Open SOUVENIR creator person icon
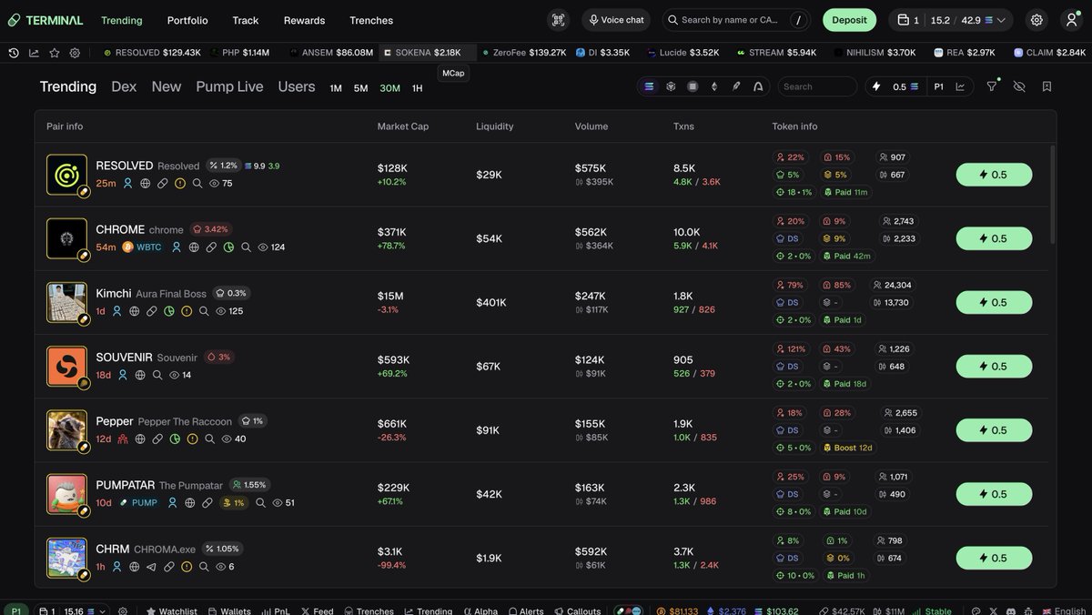 coord(123,375)
